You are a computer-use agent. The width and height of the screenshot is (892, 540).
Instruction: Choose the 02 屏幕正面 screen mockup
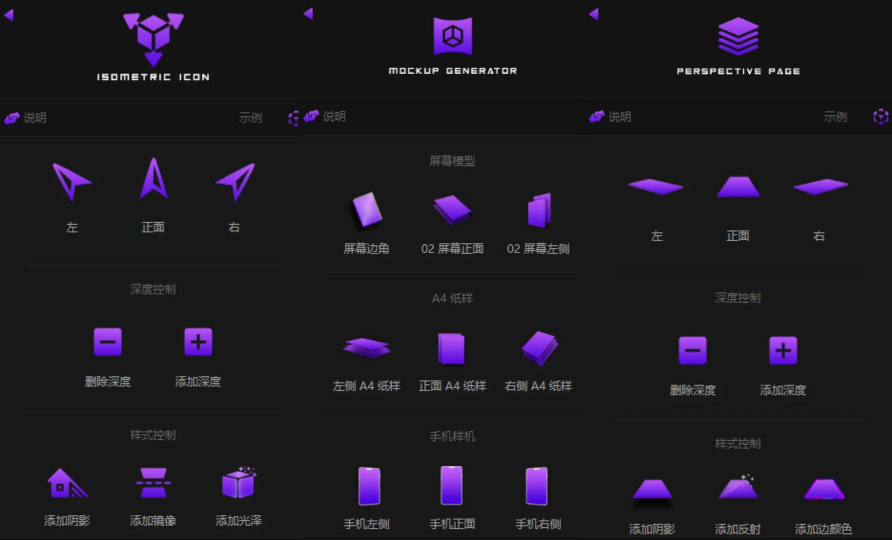(452, 210)
